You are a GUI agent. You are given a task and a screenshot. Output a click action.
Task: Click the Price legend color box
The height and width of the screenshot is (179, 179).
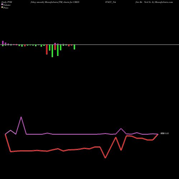tap(2, 7)
